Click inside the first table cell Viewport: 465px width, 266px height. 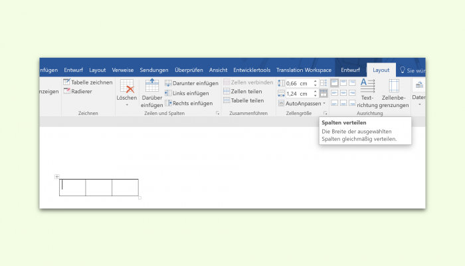click(x=72, y=188)
